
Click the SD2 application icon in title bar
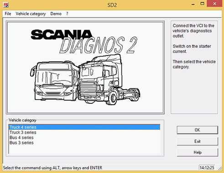click(6, 5)
